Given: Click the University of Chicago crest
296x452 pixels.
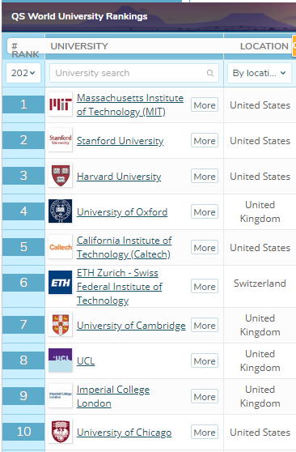Looking at the screenshot, I should 60,432.
